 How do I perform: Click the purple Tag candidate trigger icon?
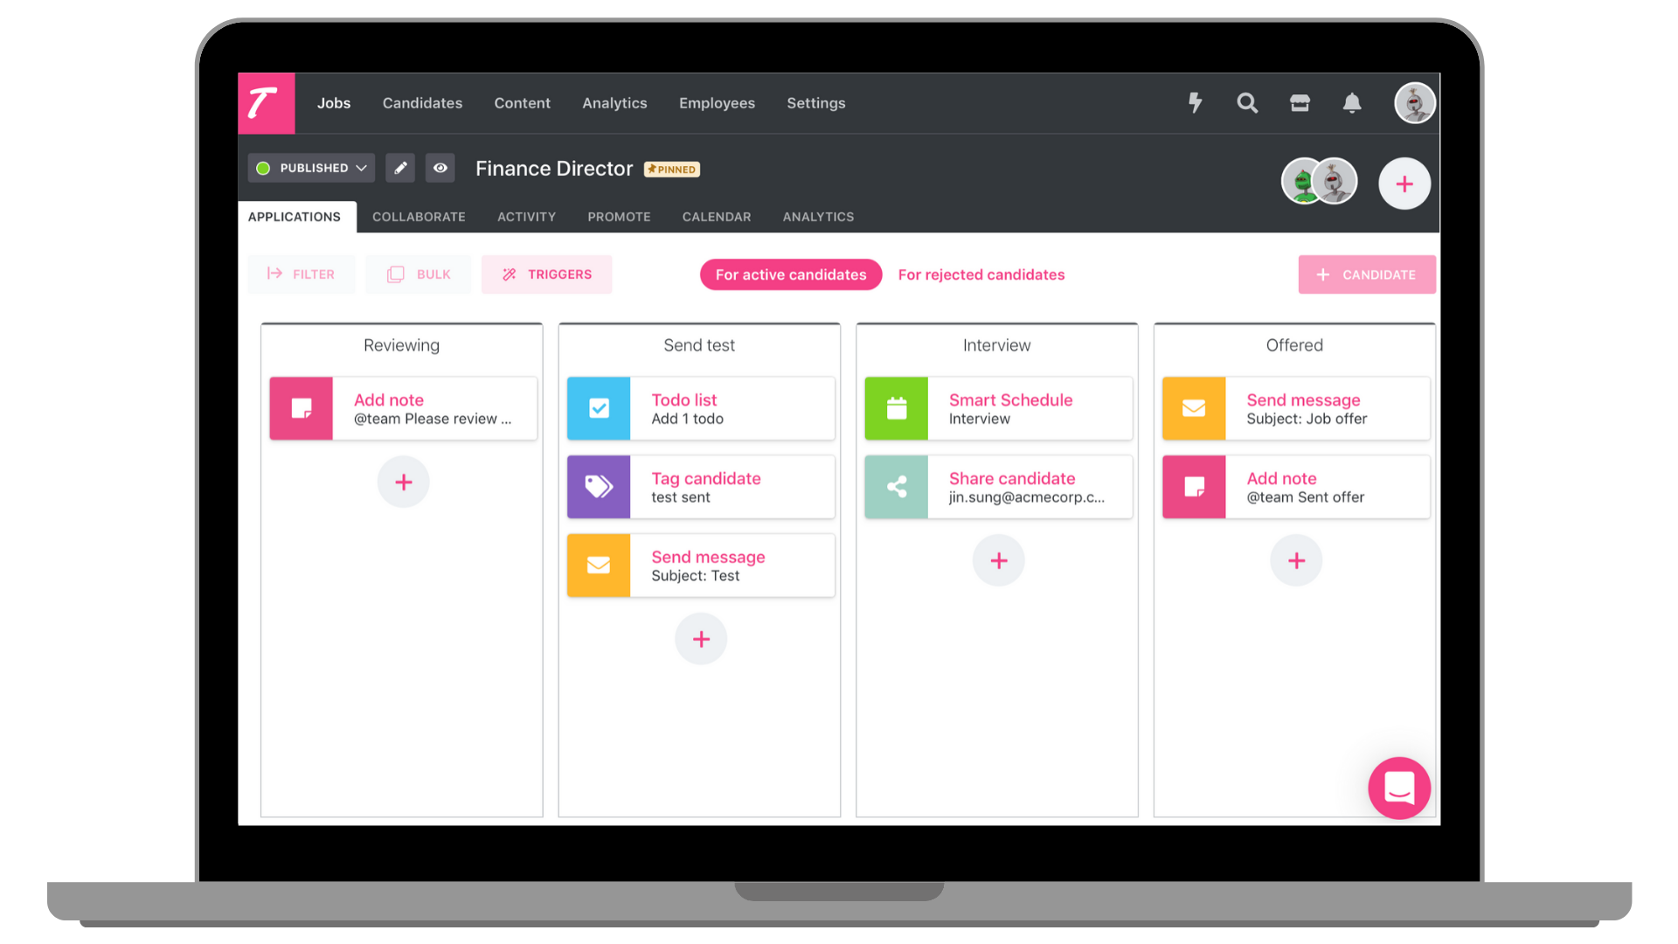pos(599,487)
